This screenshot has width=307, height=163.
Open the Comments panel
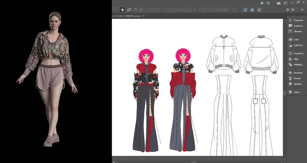pyautogui.click(x=296, y=26)
